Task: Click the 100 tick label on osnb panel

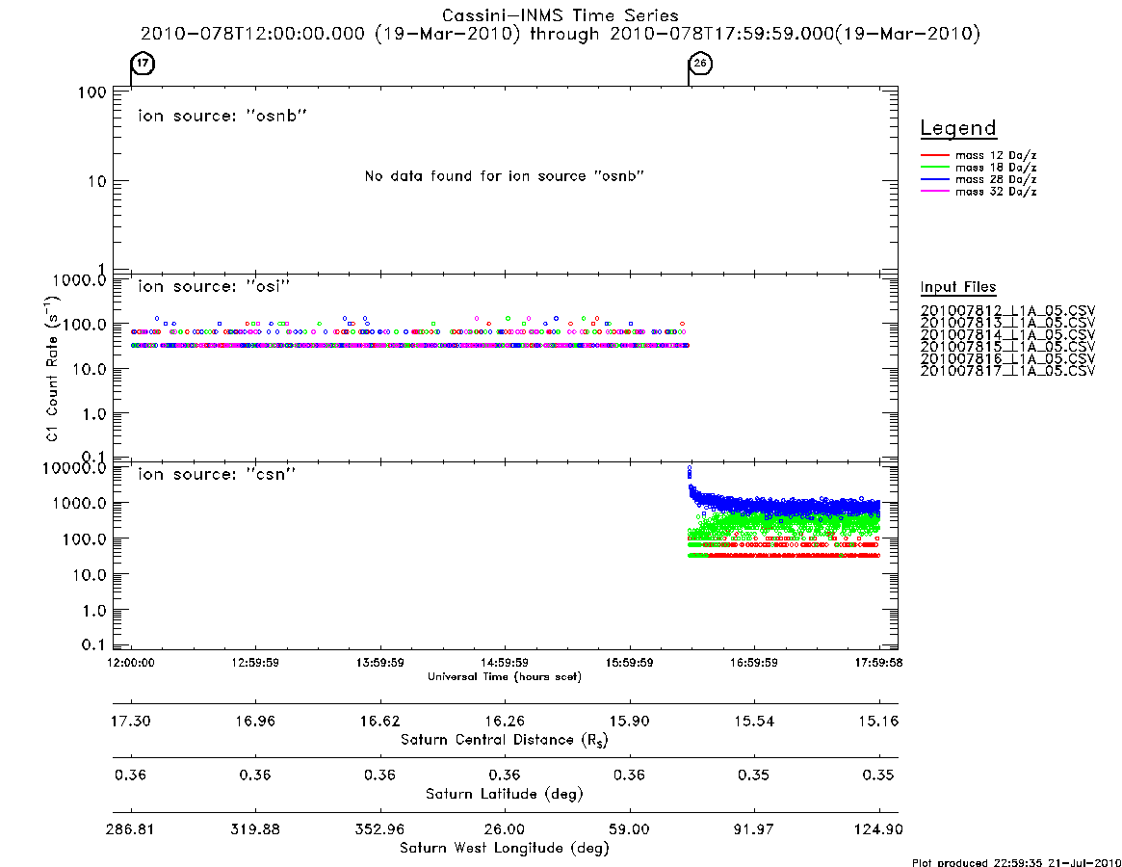Action: point(92,93)
